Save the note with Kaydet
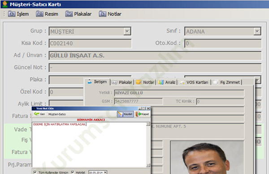 click(x=126, y=114)
